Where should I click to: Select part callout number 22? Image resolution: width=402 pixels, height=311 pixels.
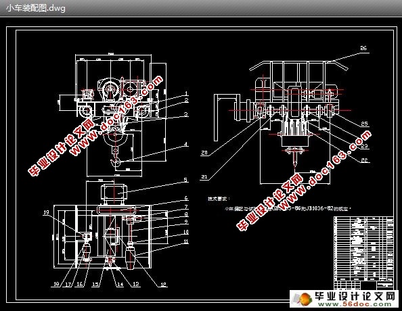[x=364, y=160]
